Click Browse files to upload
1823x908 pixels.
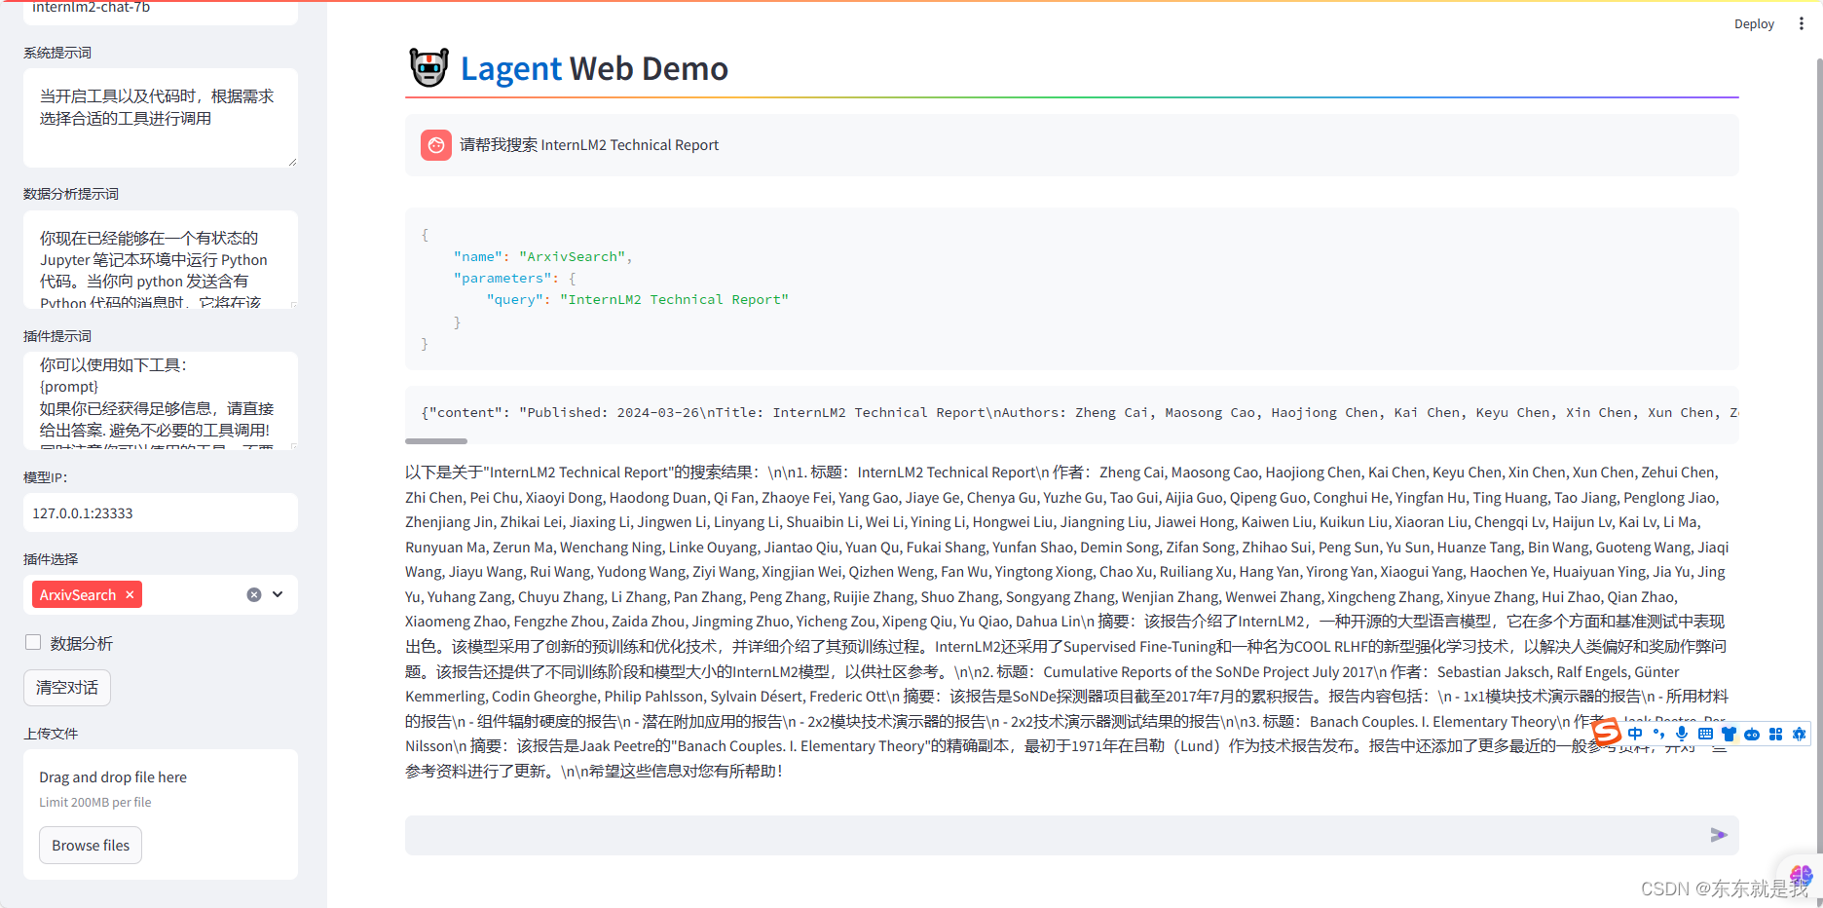click(x=91, y=845)
